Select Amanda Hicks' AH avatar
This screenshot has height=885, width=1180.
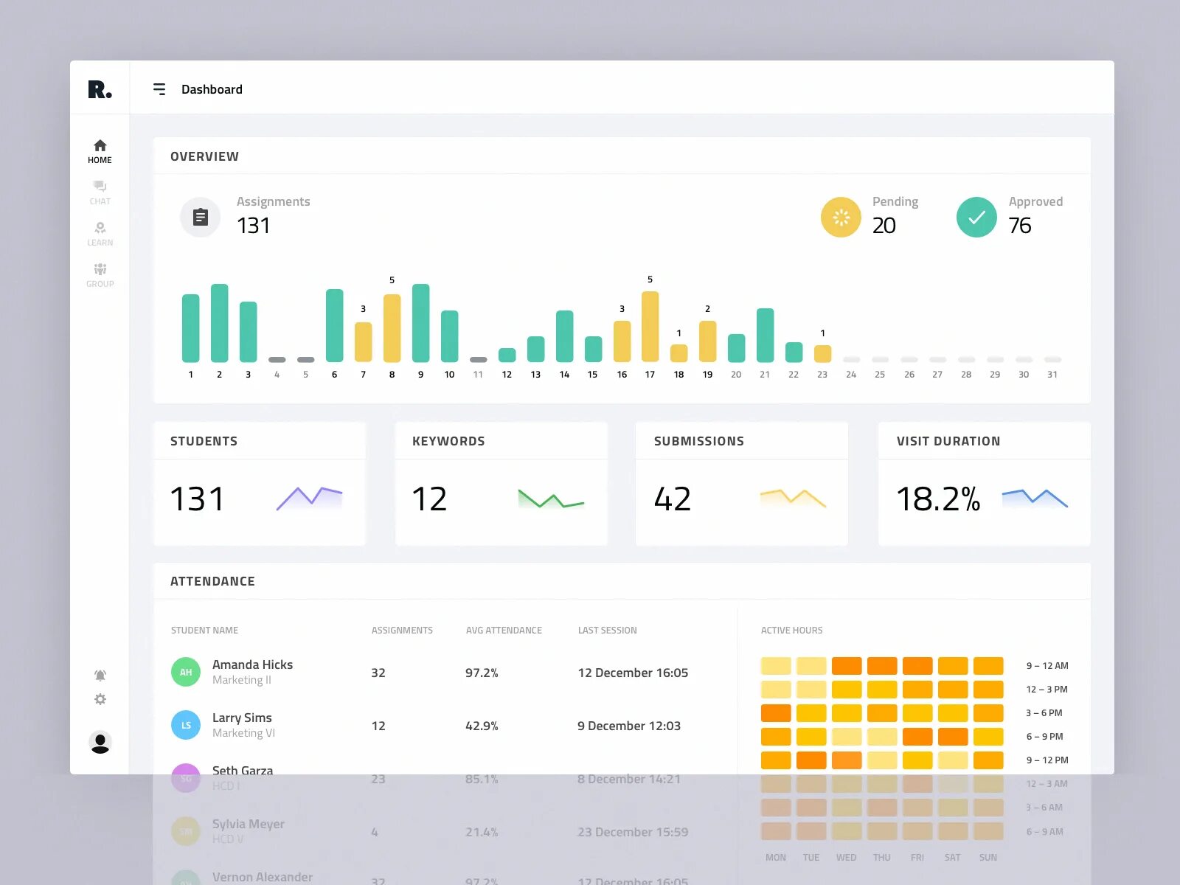[186, 672]
